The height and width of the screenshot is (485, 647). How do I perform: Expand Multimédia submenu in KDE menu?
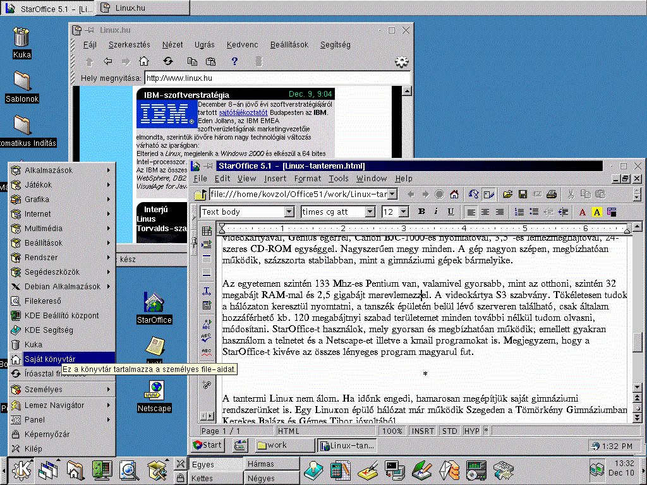click(x=63, y=228)
